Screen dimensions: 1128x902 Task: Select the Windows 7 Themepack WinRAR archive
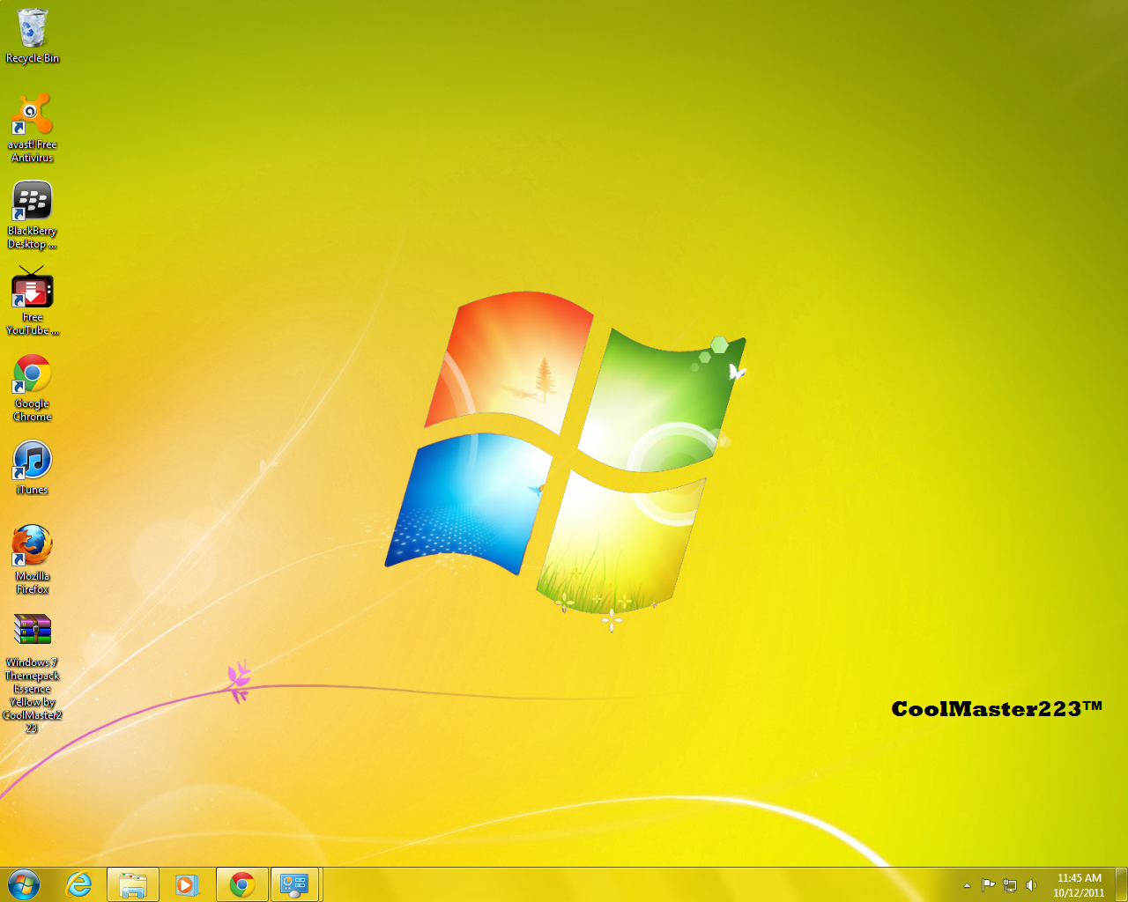[33, 630]
